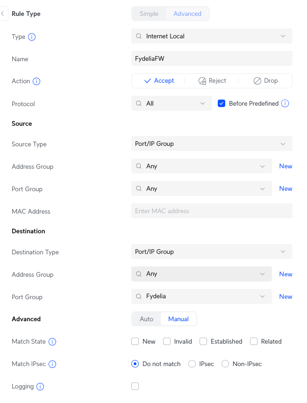Select the Drop action
307x403 pixels.
[x=265, y=81]
